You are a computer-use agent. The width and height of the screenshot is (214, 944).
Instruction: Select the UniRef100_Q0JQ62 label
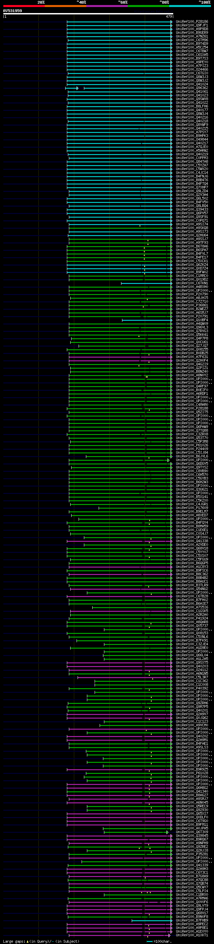click(x=192, y=718)
